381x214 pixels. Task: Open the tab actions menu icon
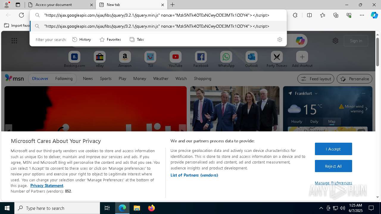click(x=18, y=5)
